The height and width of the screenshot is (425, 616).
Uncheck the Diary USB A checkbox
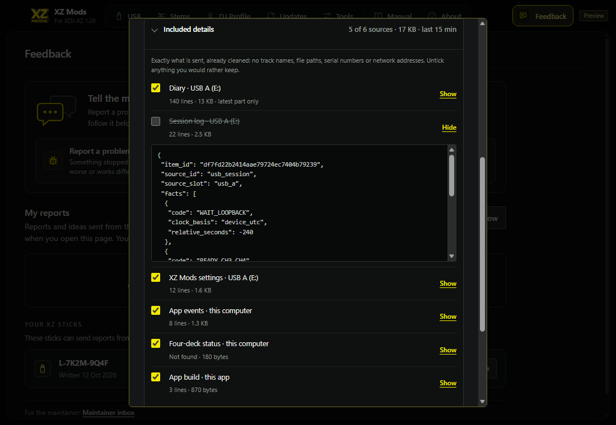pos(156,88)
